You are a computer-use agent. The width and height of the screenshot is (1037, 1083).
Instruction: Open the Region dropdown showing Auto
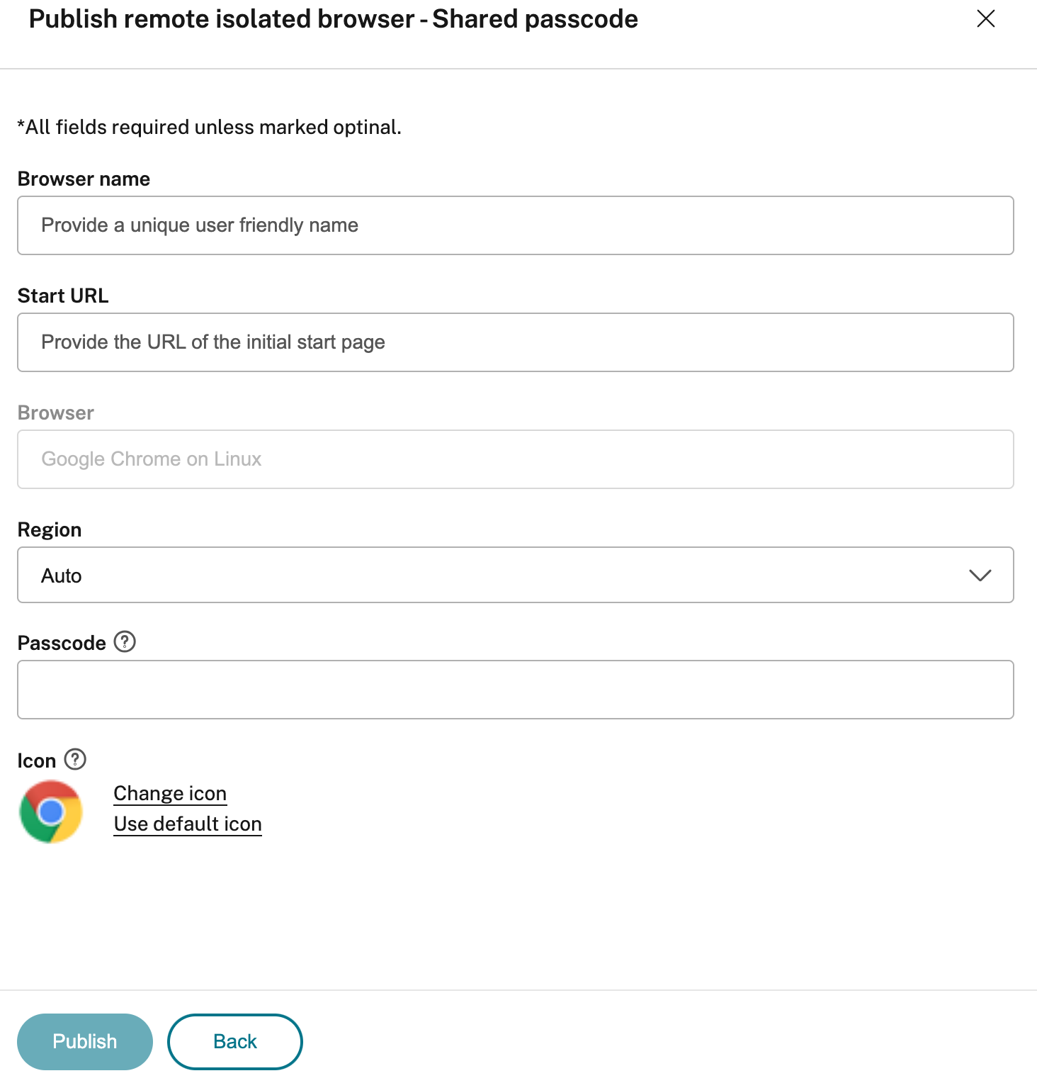pyautogui.click(x=496, y=575)
